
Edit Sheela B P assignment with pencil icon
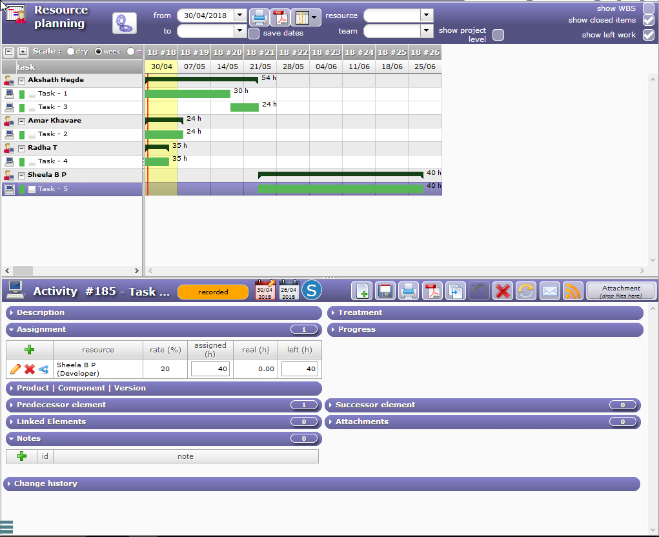15,369
